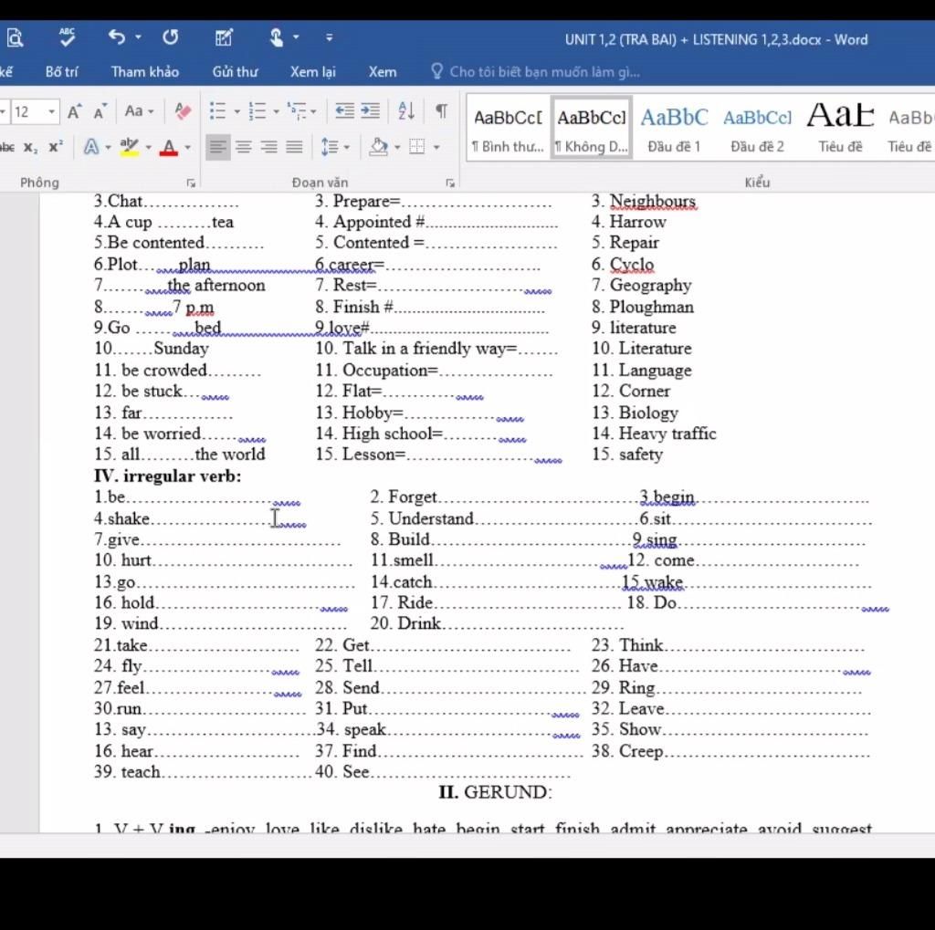Click the Tell Me search box
The image size is (935, 930).
click(535, 72)
